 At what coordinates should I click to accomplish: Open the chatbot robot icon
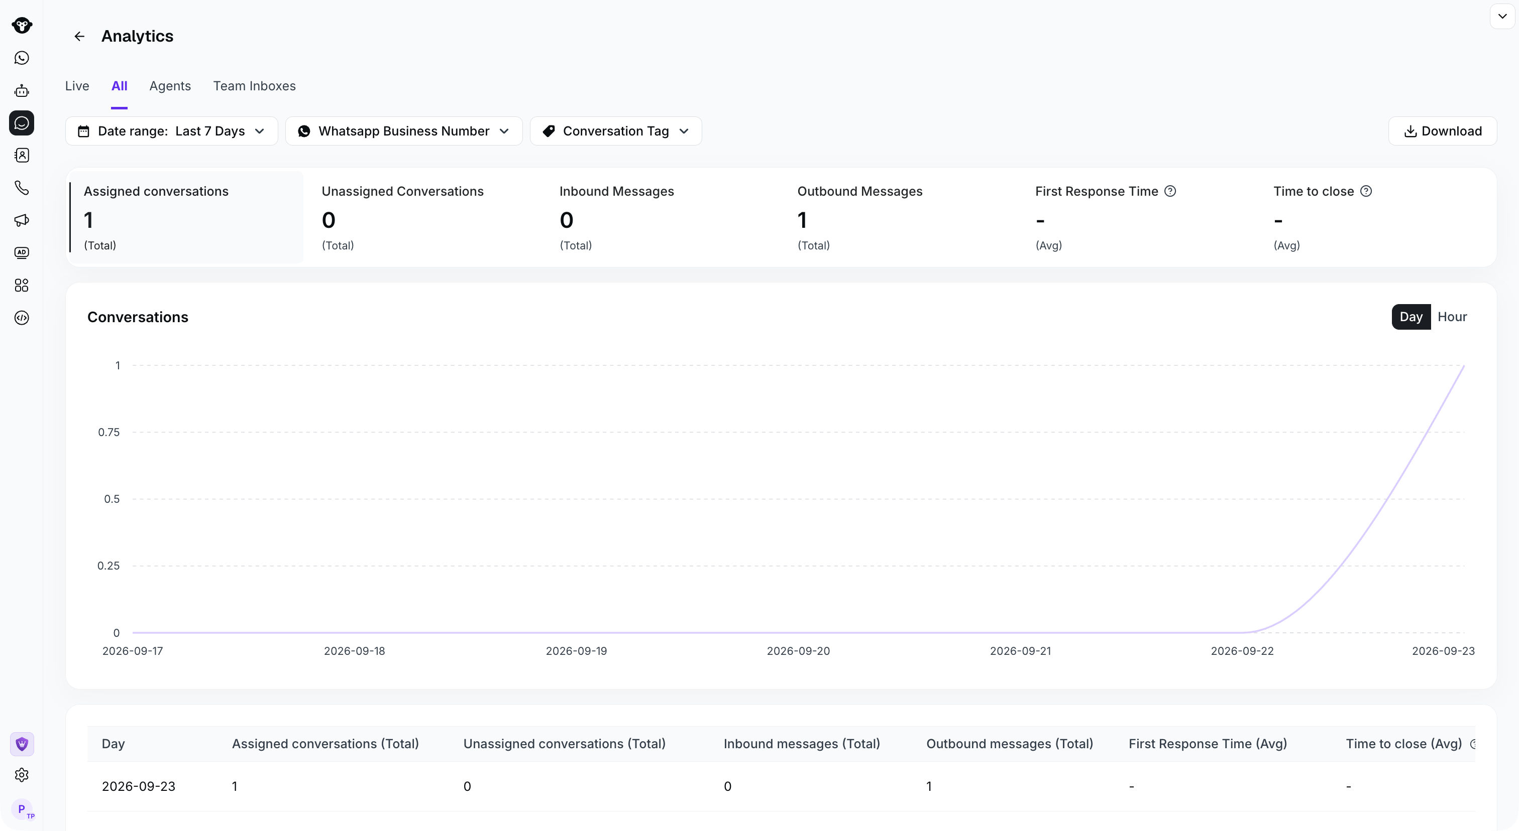(22, 91)
